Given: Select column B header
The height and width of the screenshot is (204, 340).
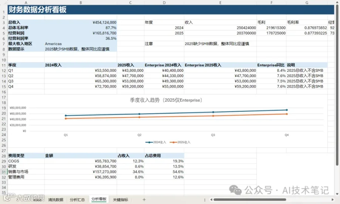Looking at the screenshot, I should pyautogui.click(x=81, y=3).
